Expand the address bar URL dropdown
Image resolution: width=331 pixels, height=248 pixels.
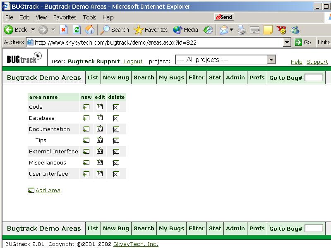click(287, 42)
